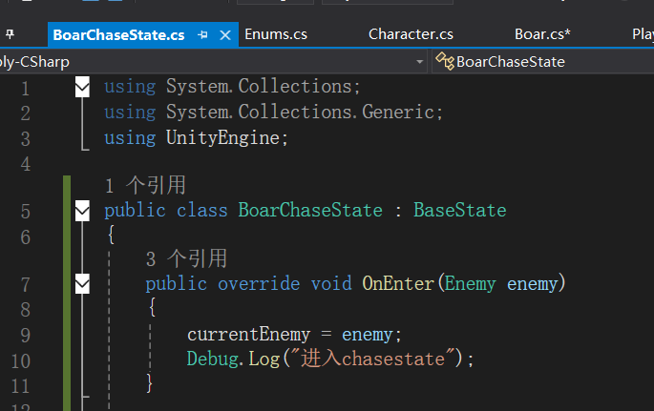This screenshot has height=411, width=654.
Task: Click the green change indicator bar
Action: (67, 286)
